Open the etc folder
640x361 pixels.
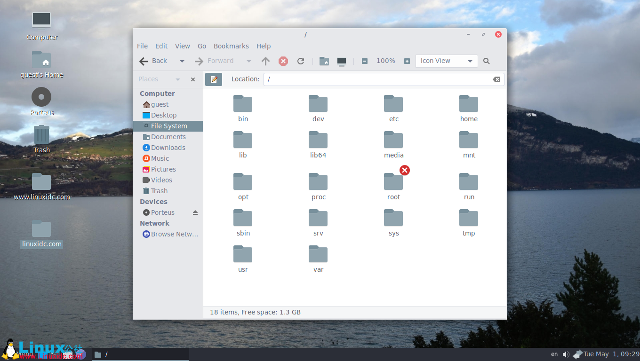tap(393, 109)
